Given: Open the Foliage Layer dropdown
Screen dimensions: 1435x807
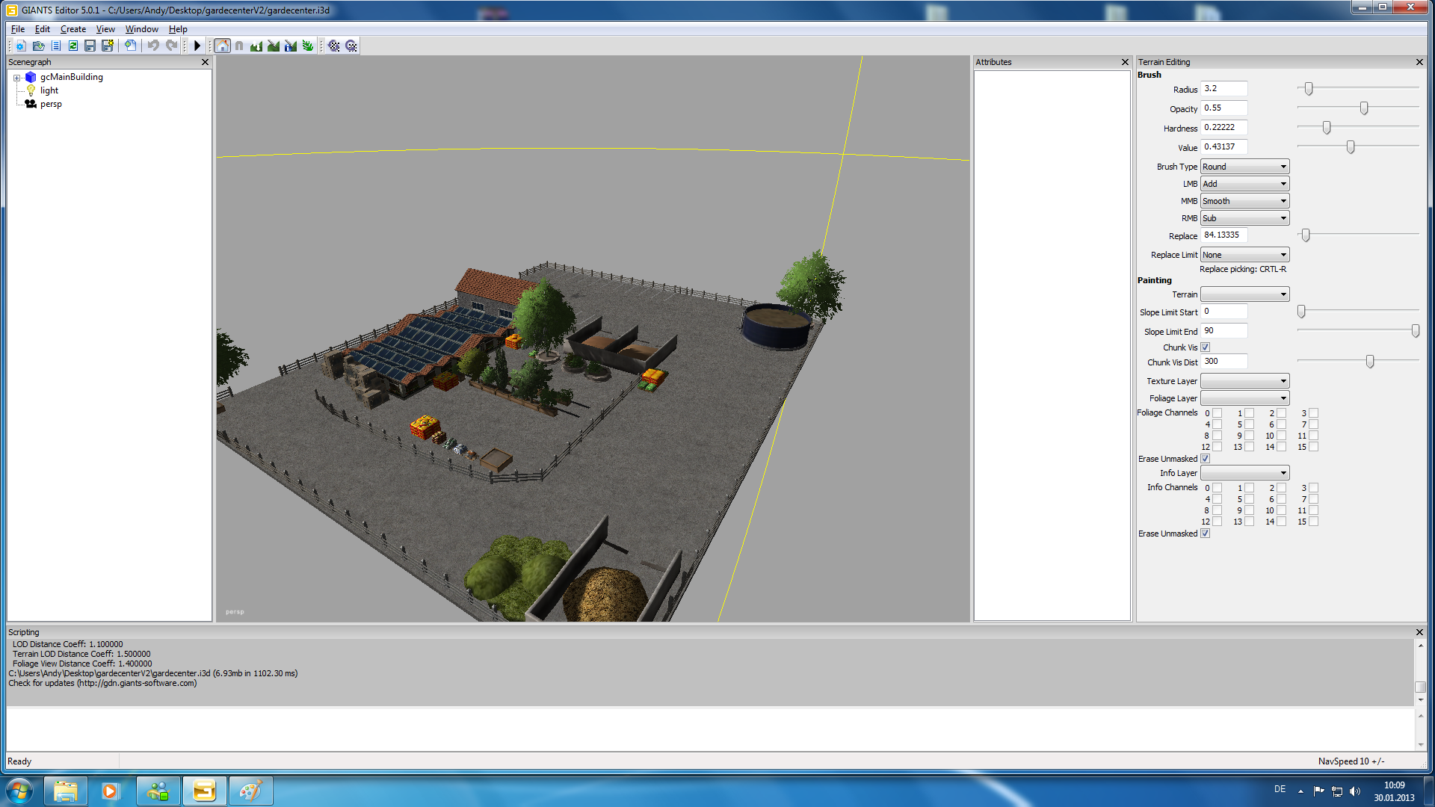Looking at the screenshot, I should click(1244, 398).
